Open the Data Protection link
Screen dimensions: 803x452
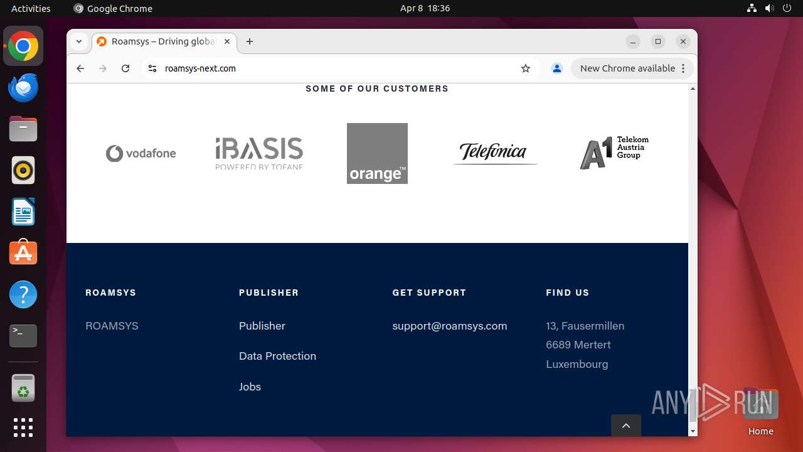click(x=277, y=356)
